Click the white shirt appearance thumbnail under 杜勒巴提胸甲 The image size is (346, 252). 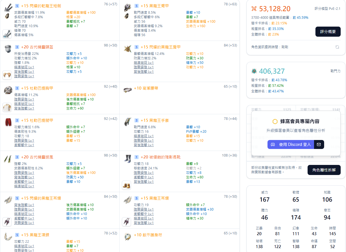pos(7,107)
